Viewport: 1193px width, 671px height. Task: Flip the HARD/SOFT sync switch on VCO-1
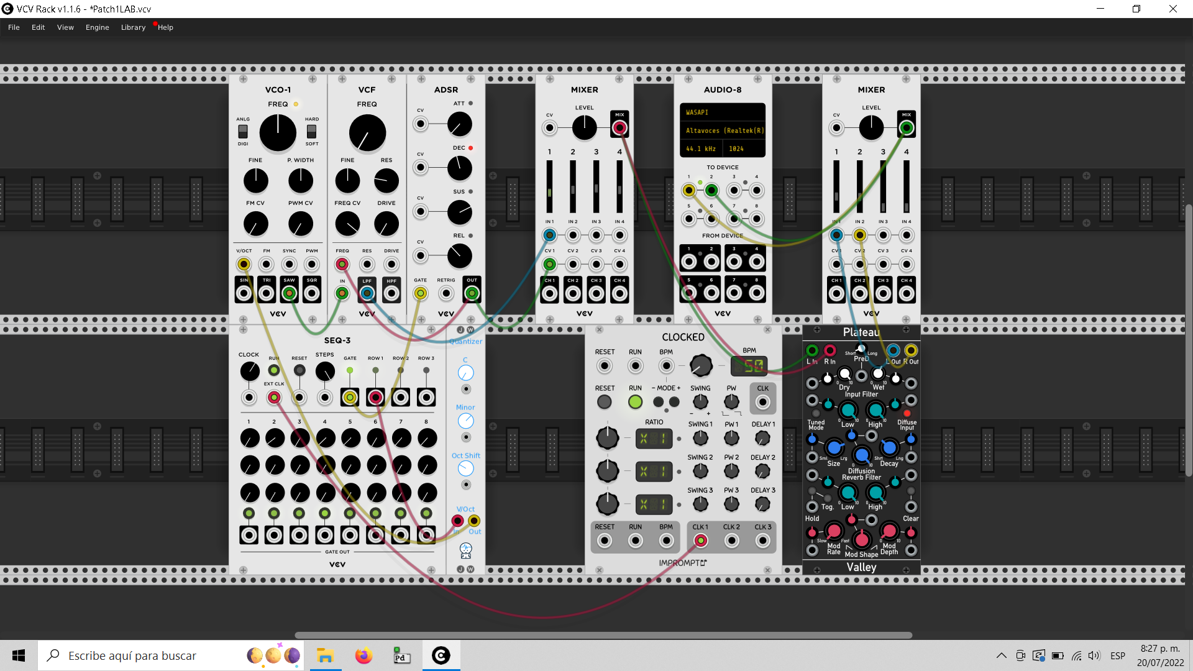[x=311, y=132]
